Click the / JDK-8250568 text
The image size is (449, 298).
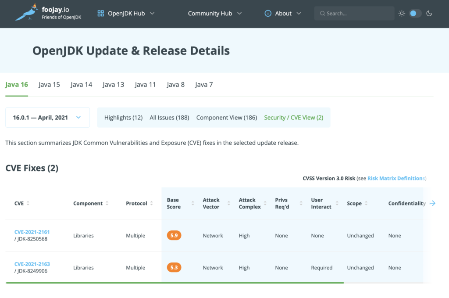pyautogui.click(x=31, y=239)
